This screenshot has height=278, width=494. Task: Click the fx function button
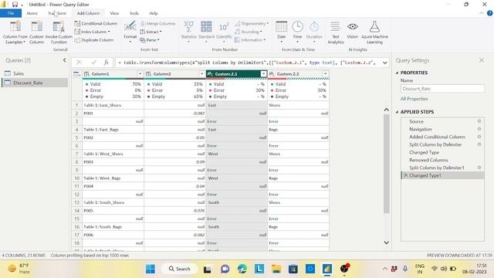coord(107,63)
